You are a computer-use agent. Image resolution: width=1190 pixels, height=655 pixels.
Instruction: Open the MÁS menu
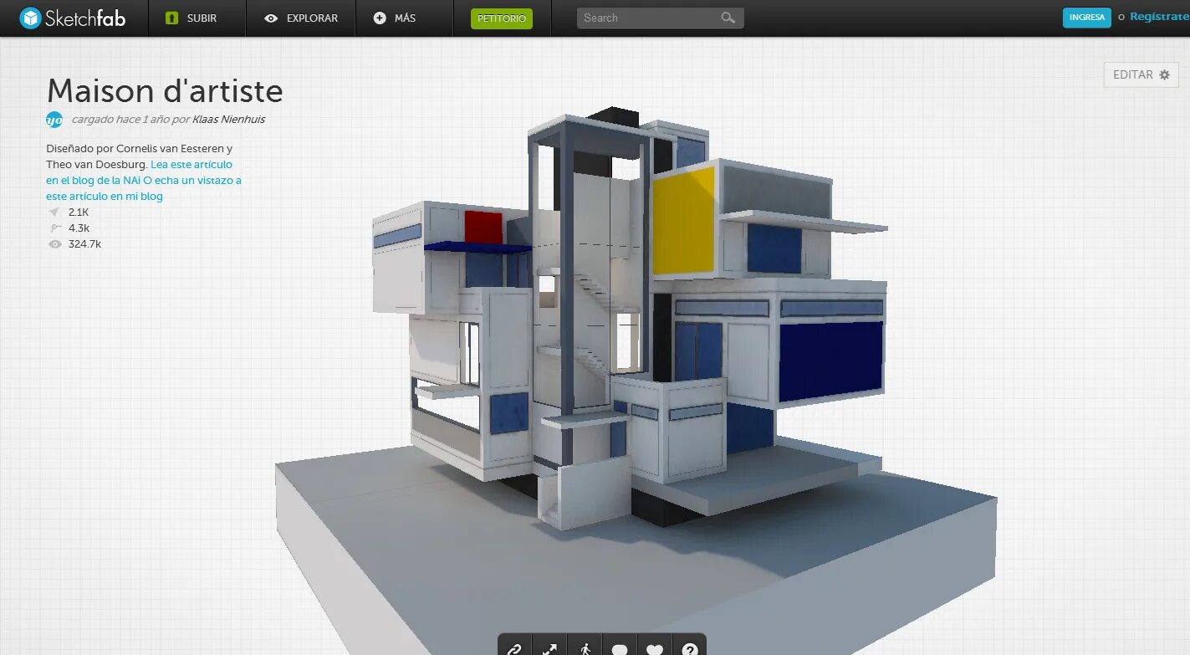tap(405, 18)
